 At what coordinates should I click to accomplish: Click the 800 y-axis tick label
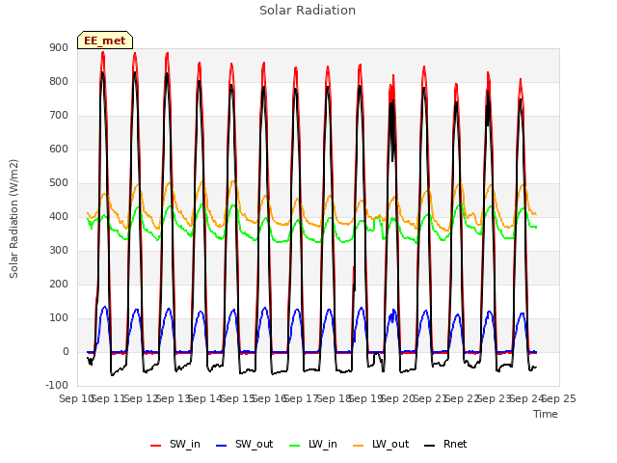click(59, 81)
